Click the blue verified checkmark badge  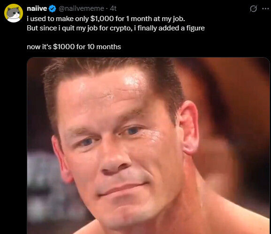(x=52, y=8)
